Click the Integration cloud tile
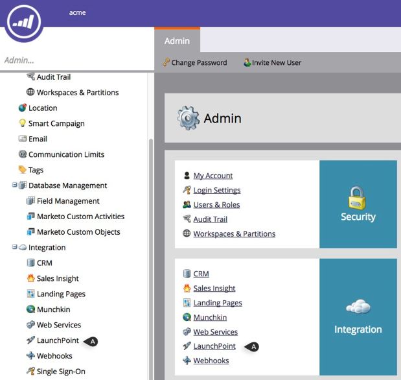The height and width of the screenshot is (380, 401). point(358,317)
